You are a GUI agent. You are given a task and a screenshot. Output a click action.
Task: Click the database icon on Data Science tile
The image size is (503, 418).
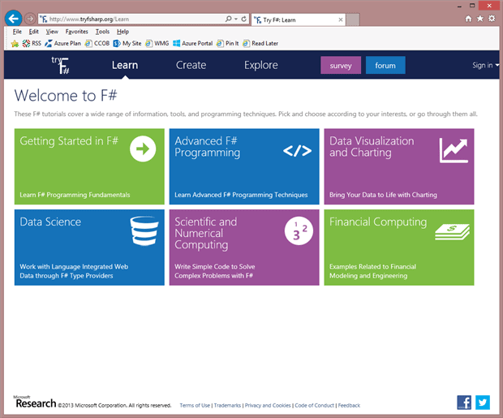tap(144, 231)
